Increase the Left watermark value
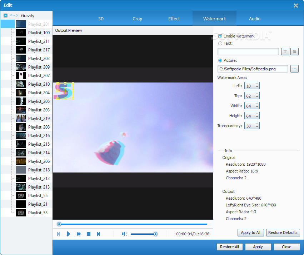Image resolution: width=304 pixels, height=255 pixels. click(257, 84)
